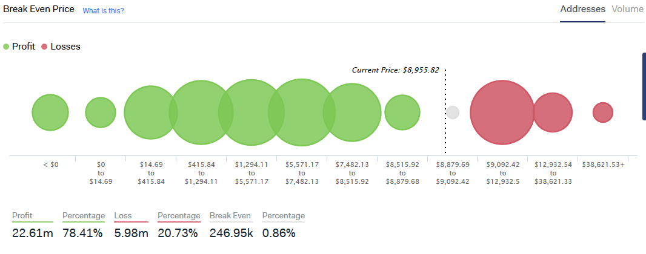Click the small red $38,621.53+ bubble
The width and height of the screenshot is (646, 254).
[603, 112]
